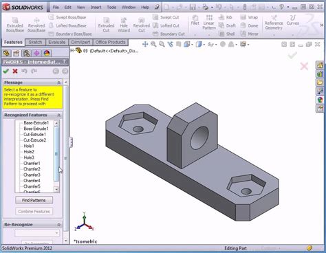The height and width of the screenshot is (253, 326).
Task: Select the Boundary Cut tool
Action: [169, 34]
